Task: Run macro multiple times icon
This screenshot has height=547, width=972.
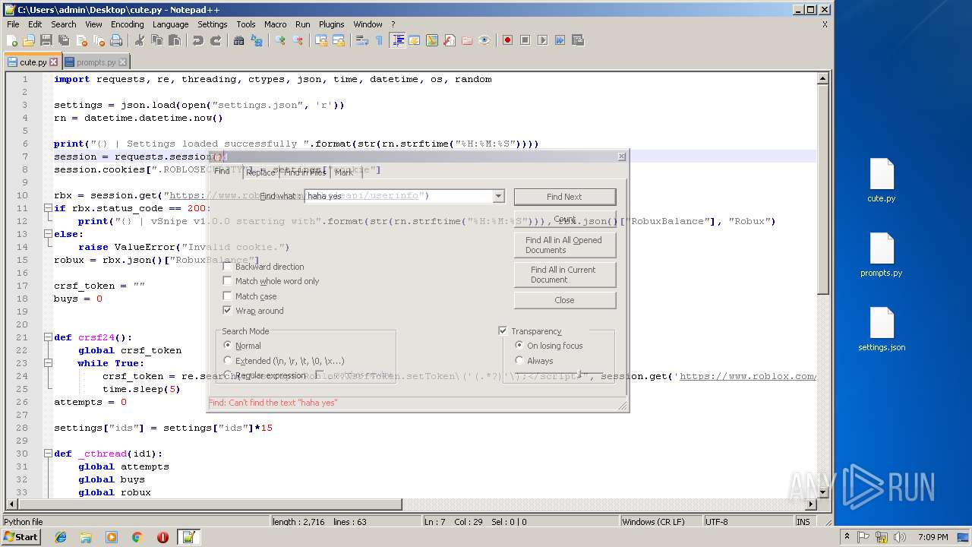Action: pos(560,40)
